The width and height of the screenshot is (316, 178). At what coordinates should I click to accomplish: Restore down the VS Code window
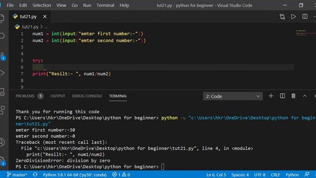pos(301,5)
